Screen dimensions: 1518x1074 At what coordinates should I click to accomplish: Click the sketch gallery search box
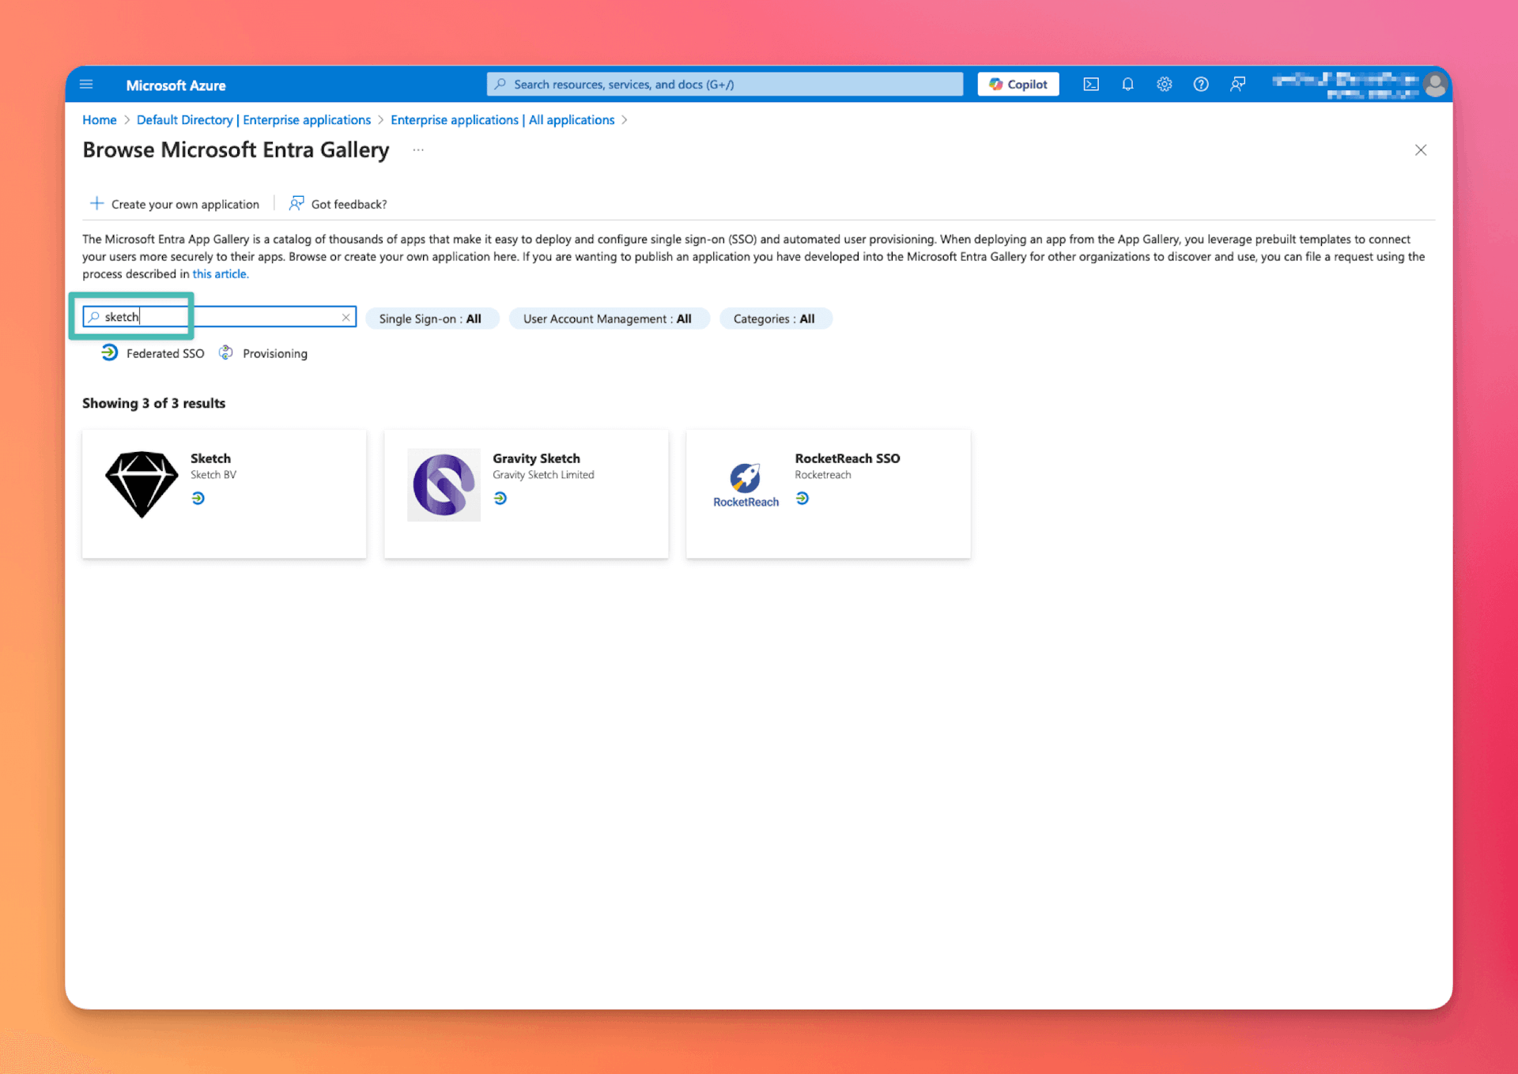tap(219, 317)
